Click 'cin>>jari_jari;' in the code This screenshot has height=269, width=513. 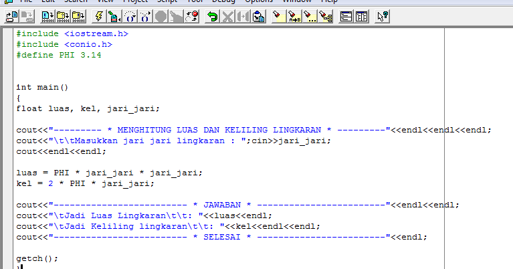coord(291,141)
